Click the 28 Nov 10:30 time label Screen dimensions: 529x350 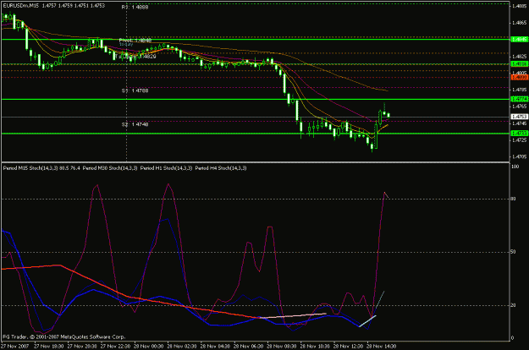[315, 347]
